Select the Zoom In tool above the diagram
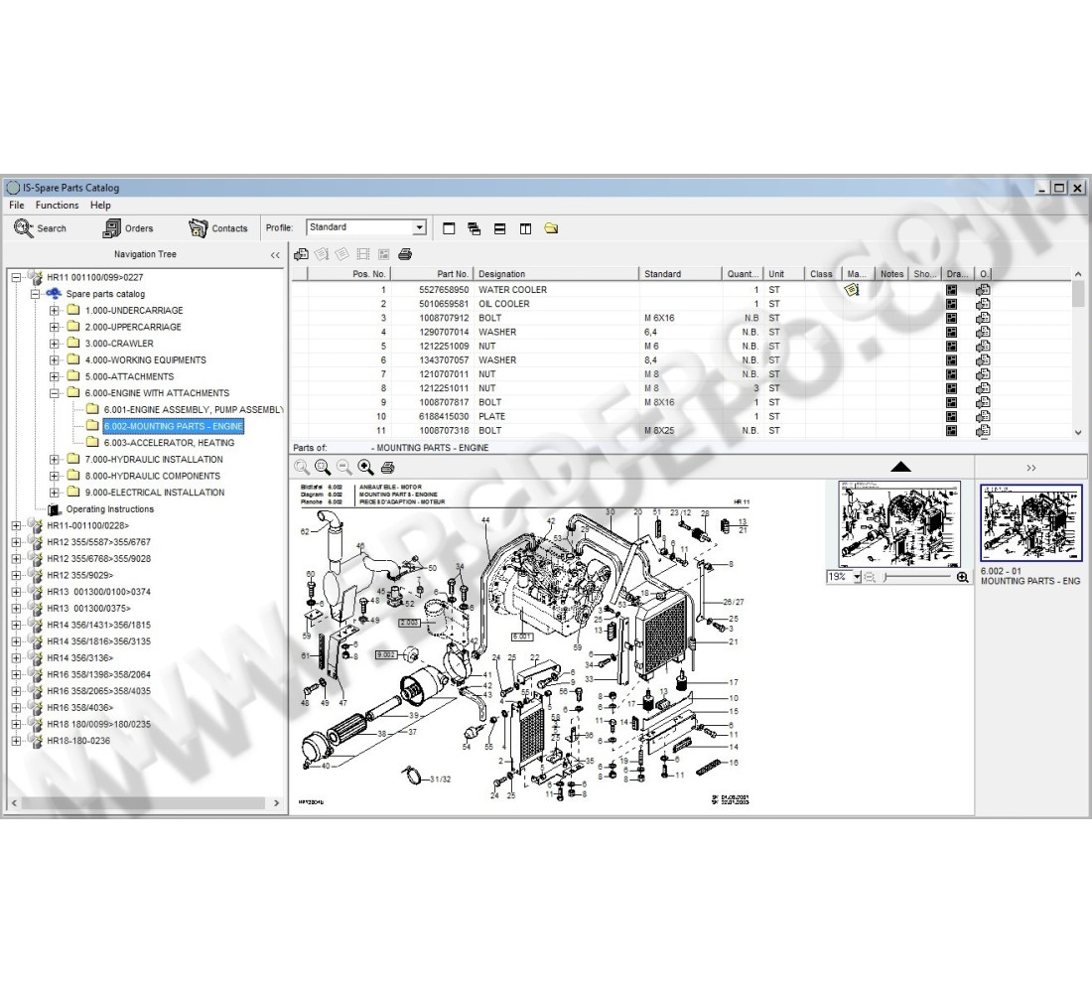1092x993 pixels. click(x=365, y=467)
